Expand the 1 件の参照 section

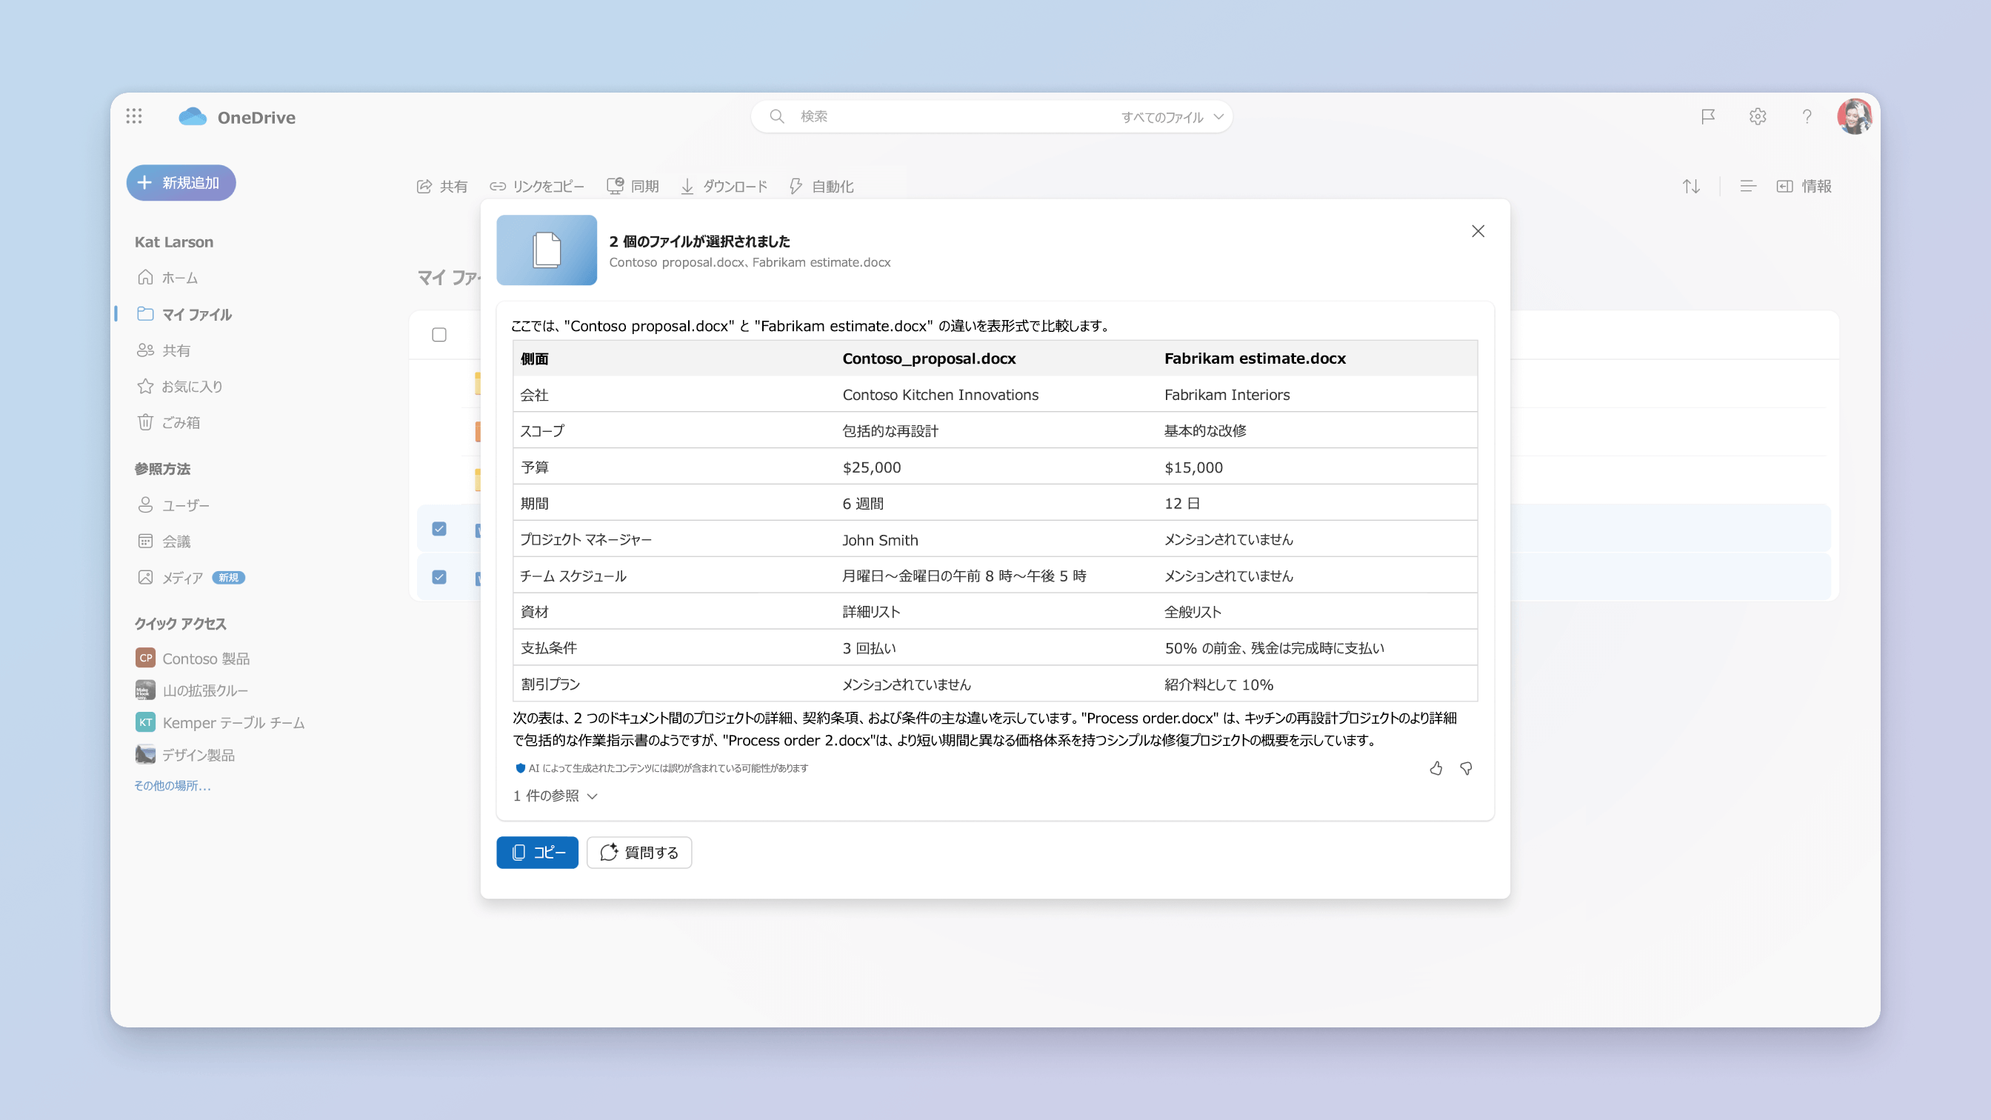pyautogui.click(x=555, y=796)
